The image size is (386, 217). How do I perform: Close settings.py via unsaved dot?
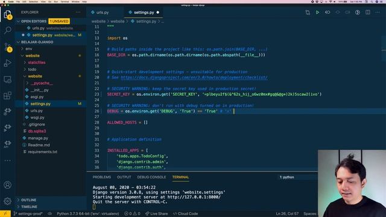point(158,12)
